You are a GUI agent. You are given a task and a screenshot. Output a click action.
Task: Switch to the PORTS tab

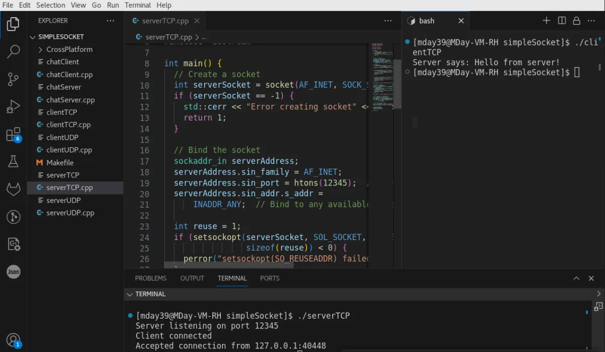point(270,278)
